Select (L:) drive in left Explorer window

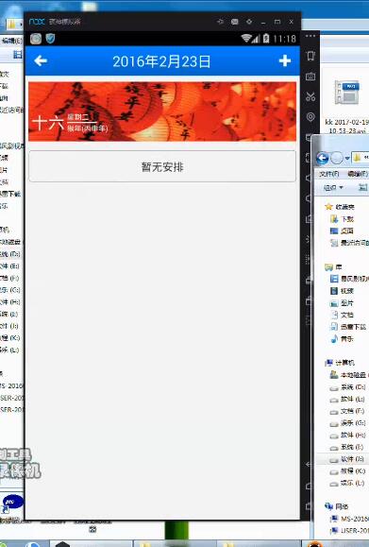[x=9, y=350]
